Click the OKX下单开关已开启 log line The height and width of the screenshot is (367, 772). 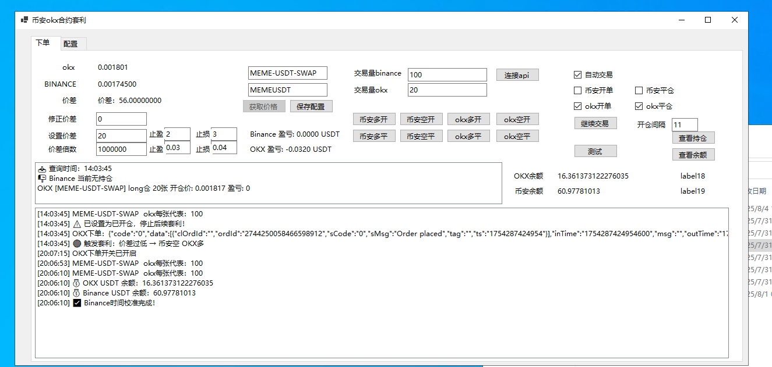click(x=87, y=254)
